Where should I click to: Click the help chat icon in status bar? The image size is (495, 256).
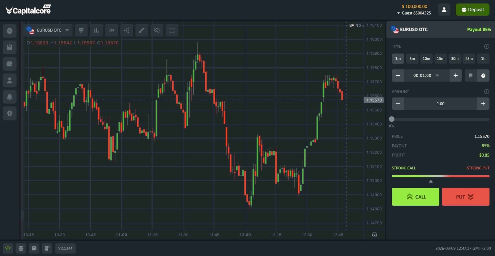coord(34,248)
